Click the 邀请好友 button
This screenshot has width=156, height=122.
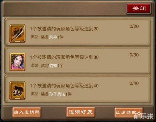[x=81, y=112]
